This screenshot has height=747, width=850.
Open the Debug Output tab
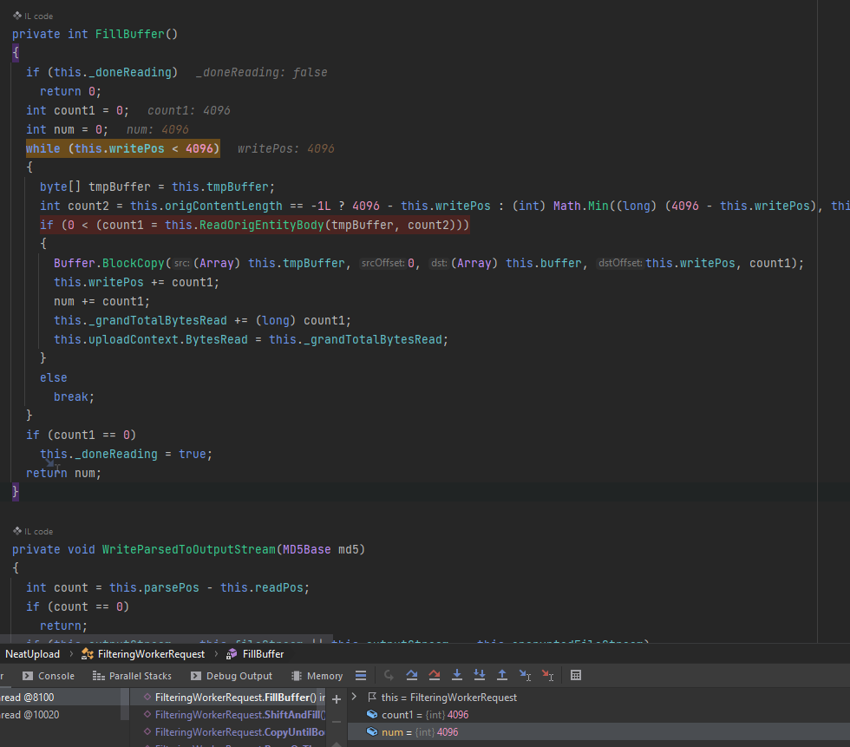[231, 676]
